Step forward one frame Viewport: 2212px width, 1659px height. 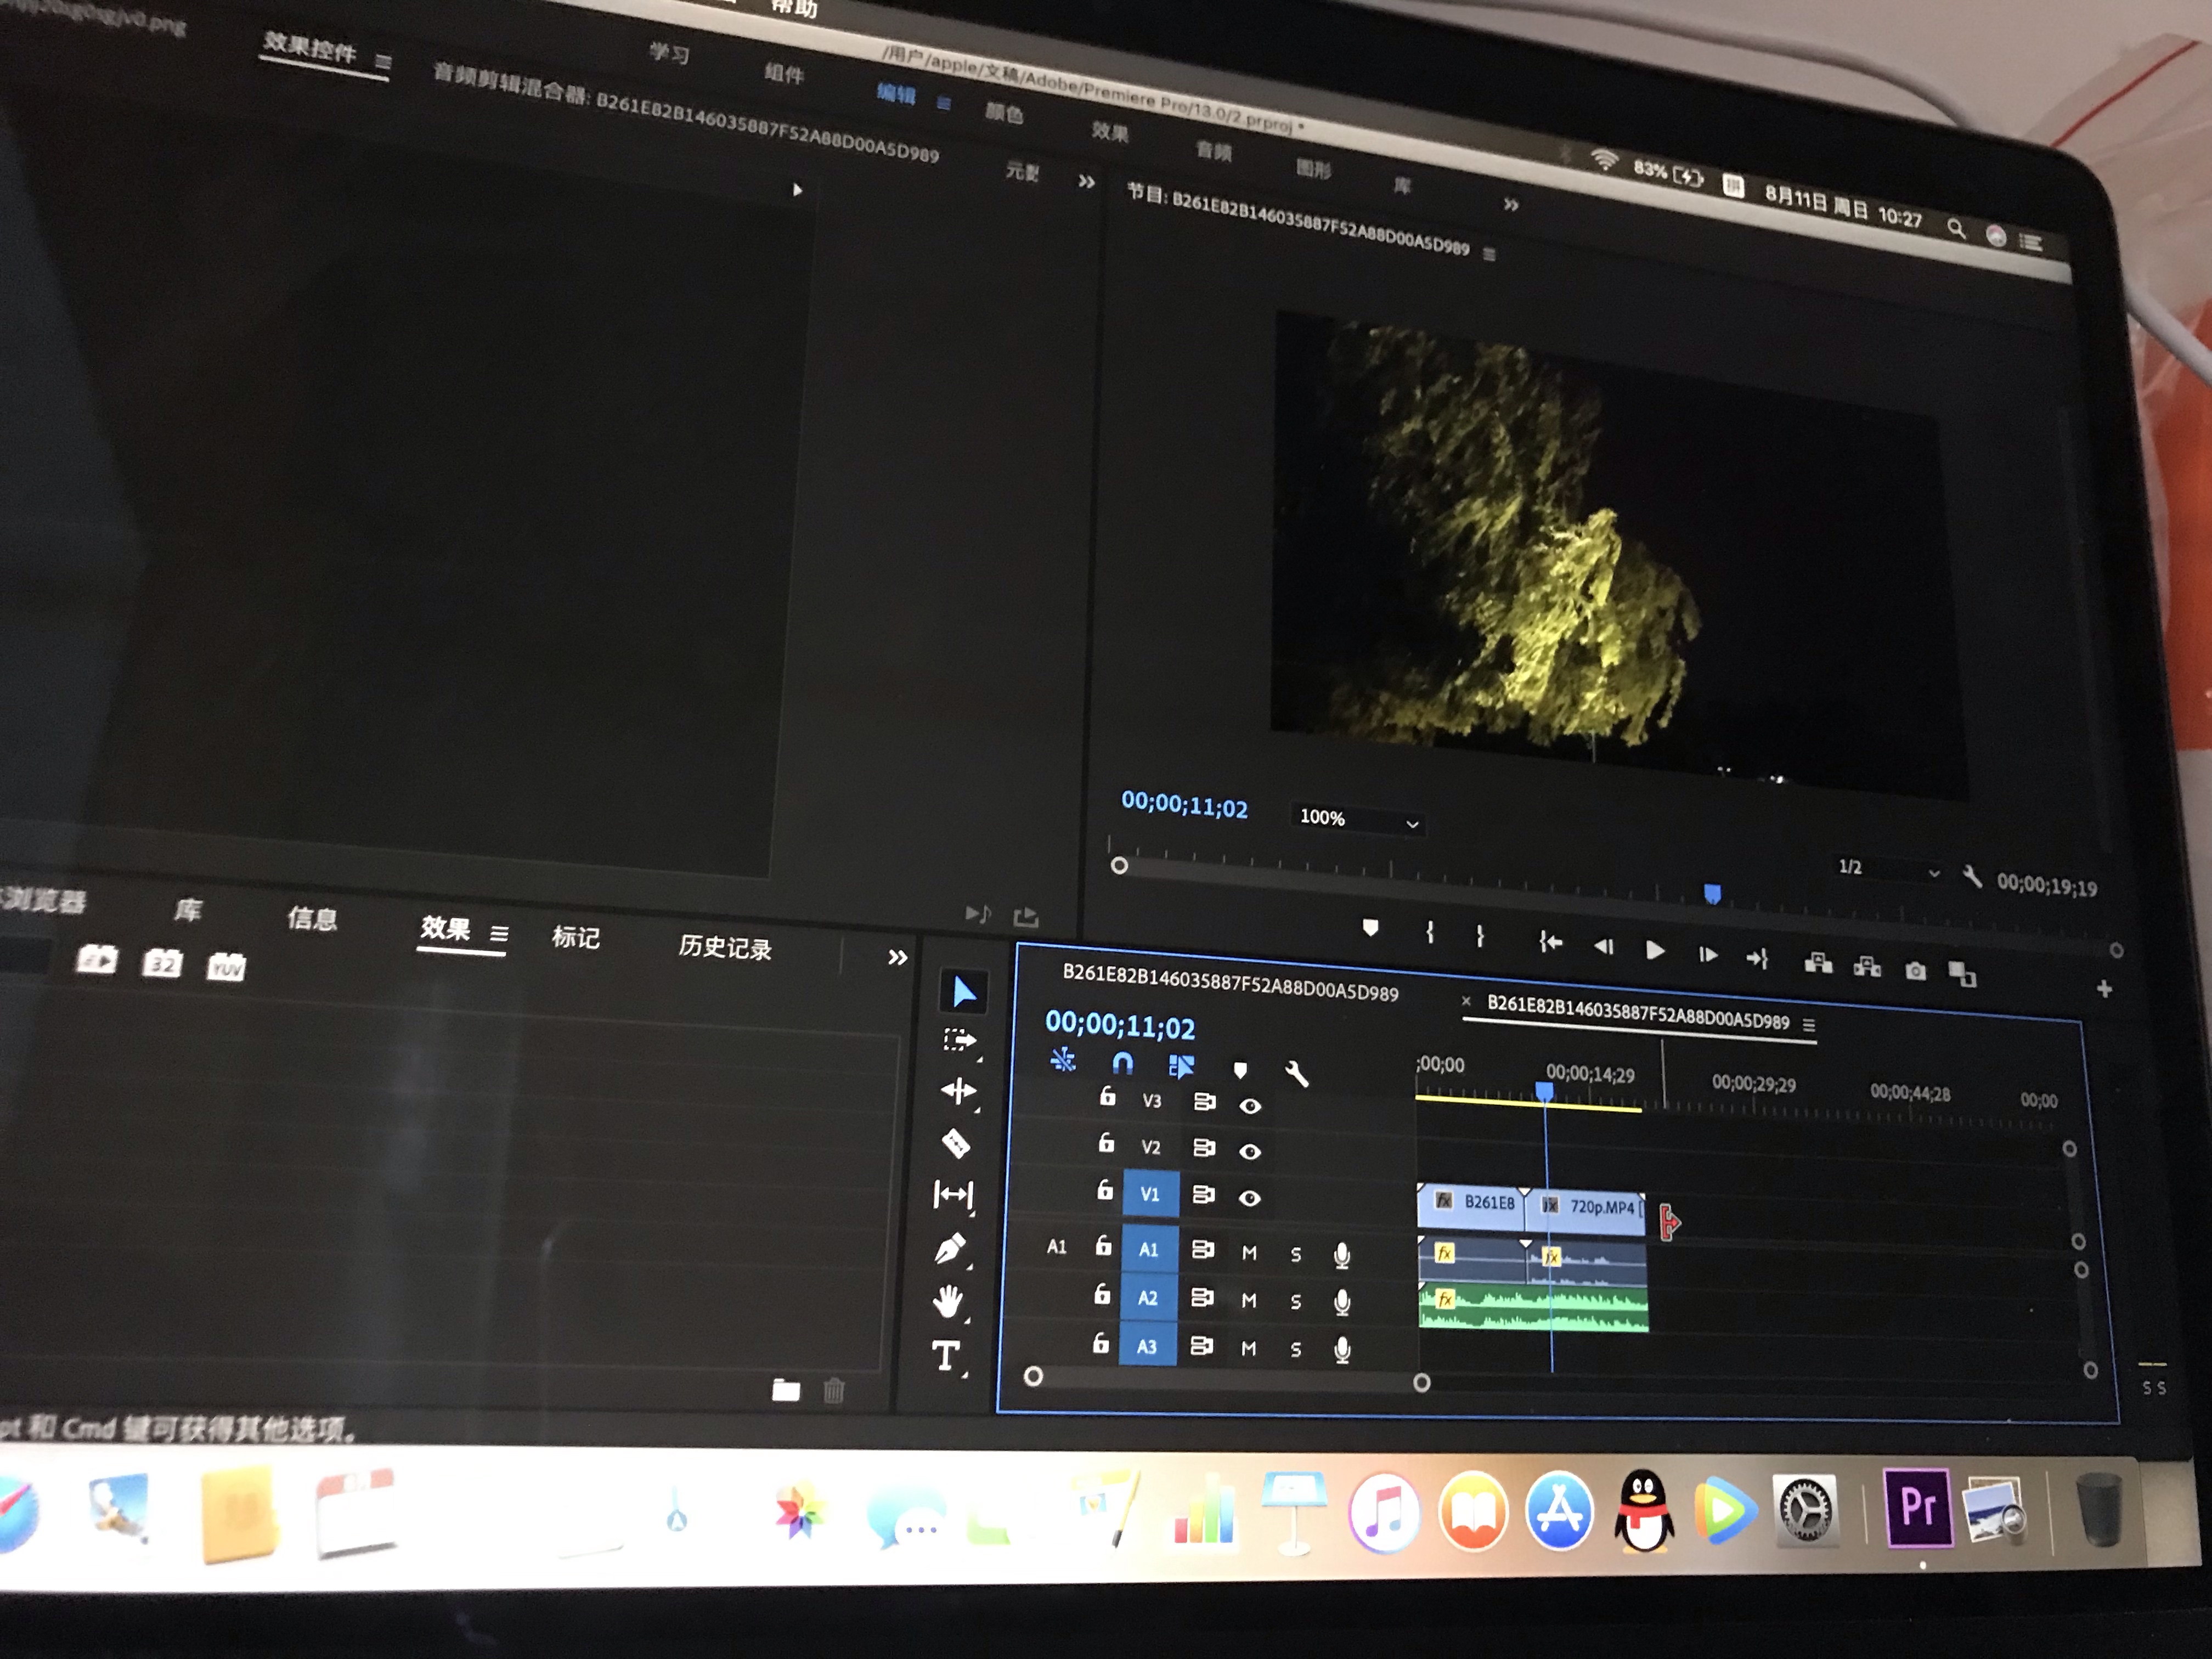1707,955
